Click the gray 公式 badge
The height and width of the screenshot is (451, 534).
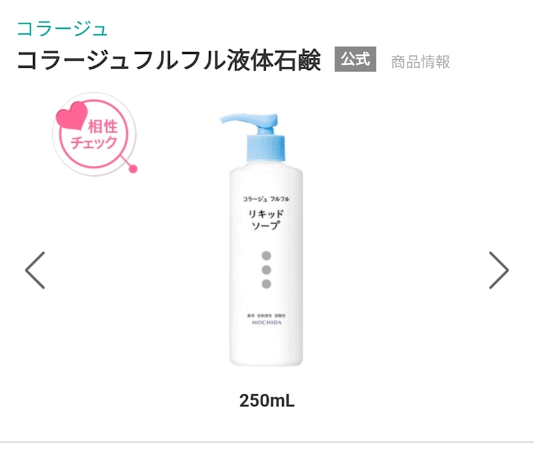click(355, 59)
